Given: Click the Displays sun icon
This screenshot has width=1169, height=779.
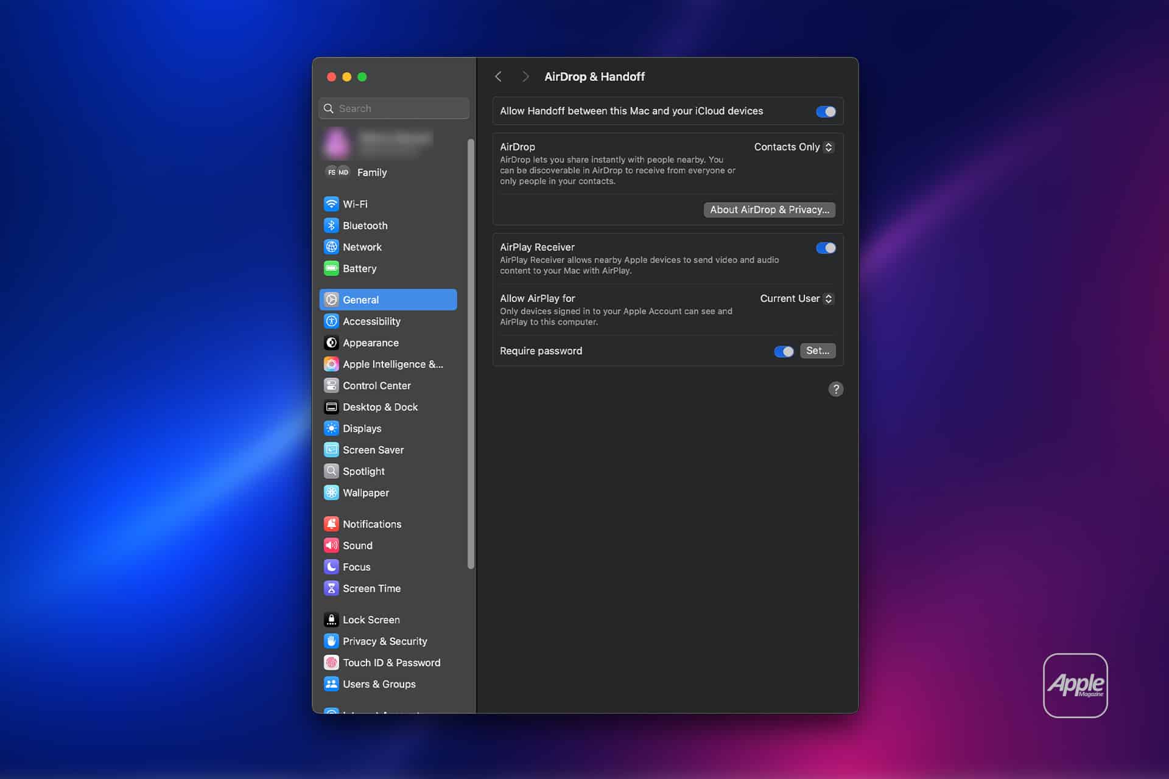Looking at the screenshot, I should coord(331,428).
